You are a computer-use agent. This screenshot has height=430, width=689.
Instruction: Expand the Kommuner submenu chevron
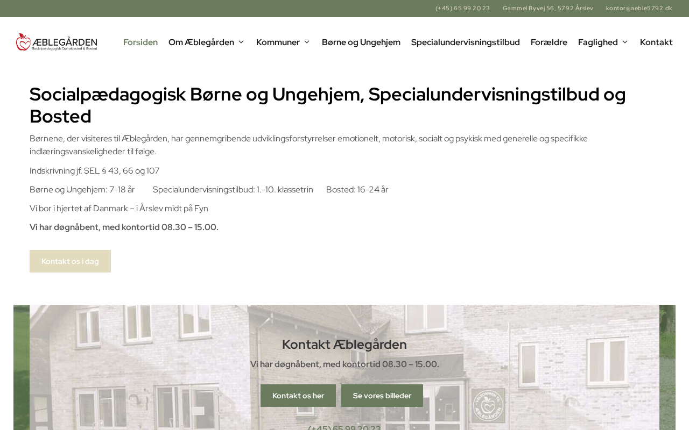[307, 42]
